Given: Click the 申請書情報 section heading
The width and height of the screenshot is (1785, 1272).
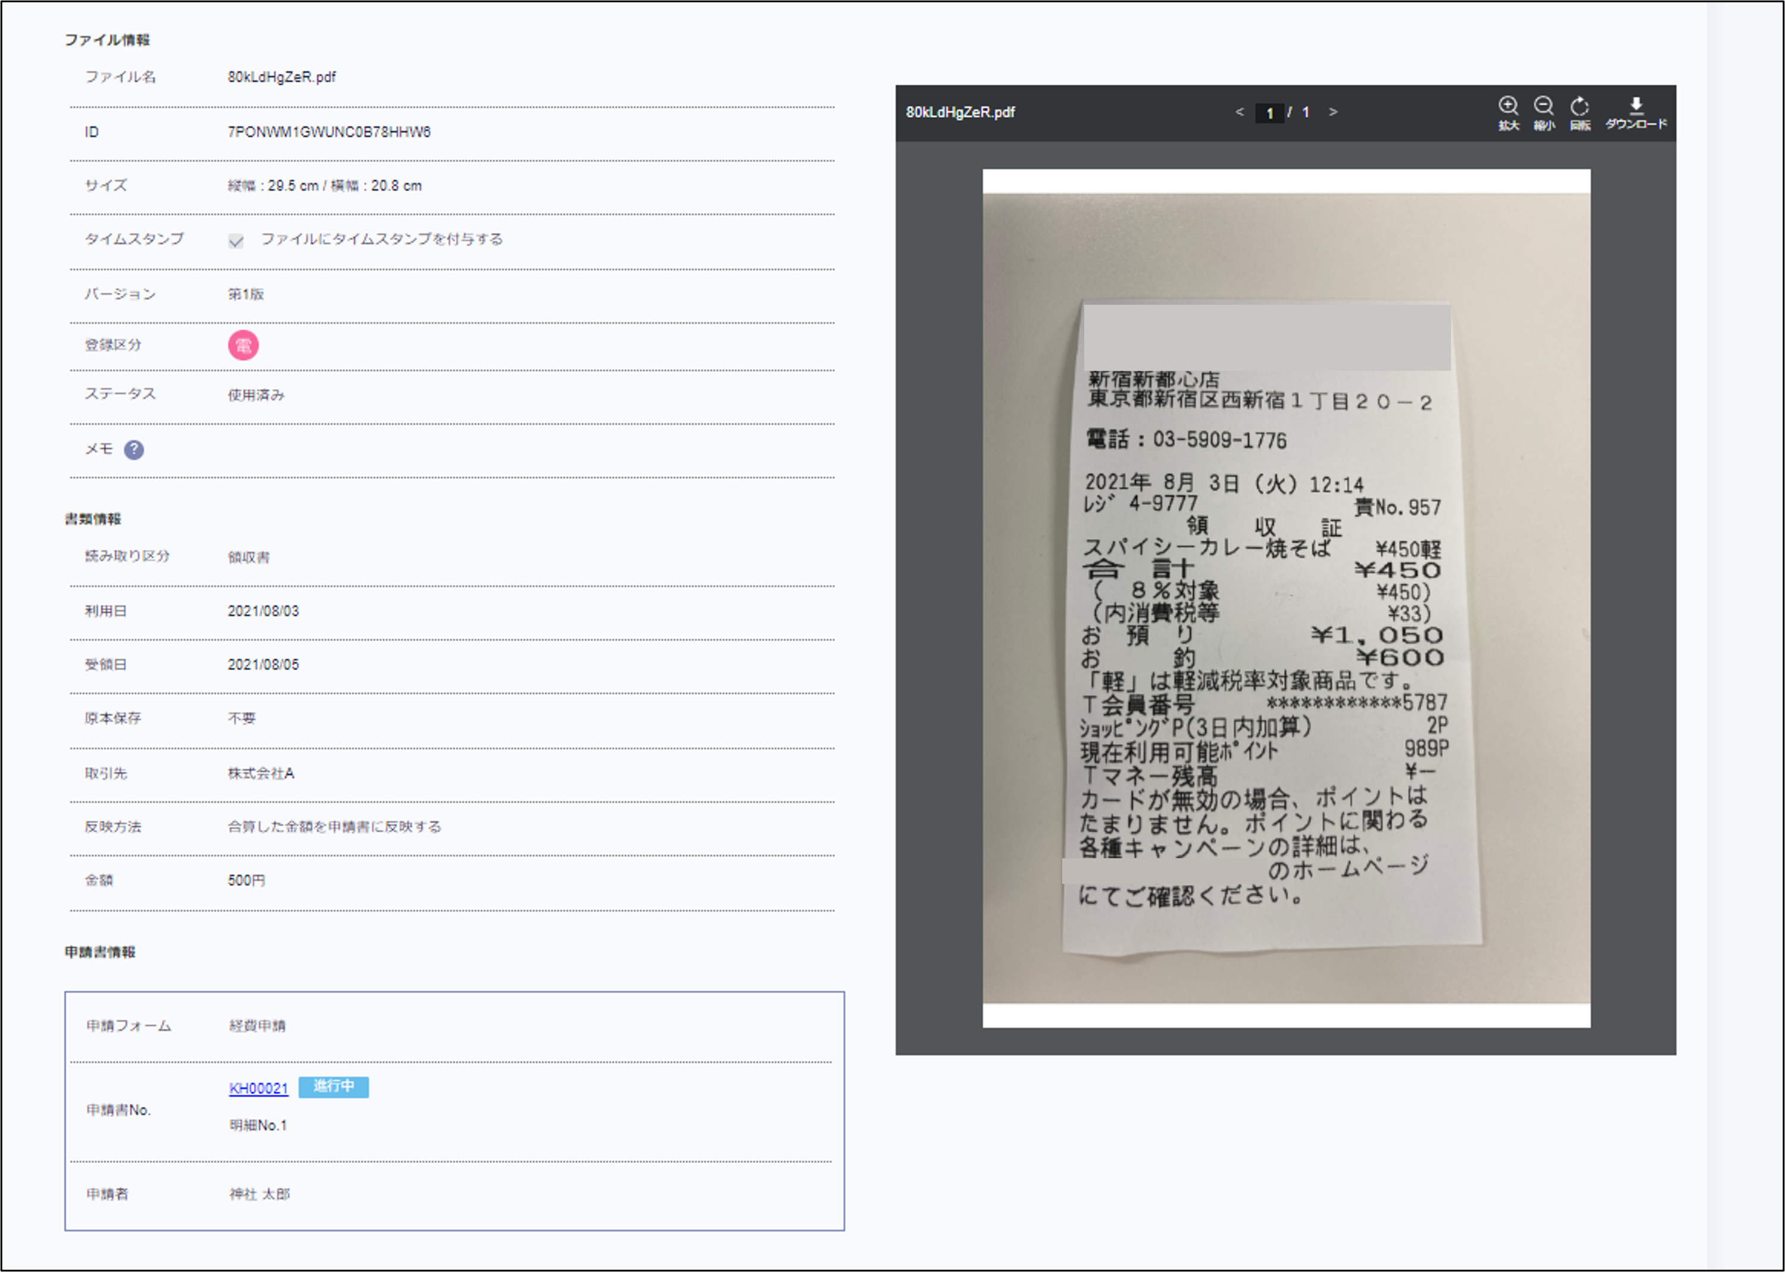Looking at the screenshot, I should pos(100,952).
